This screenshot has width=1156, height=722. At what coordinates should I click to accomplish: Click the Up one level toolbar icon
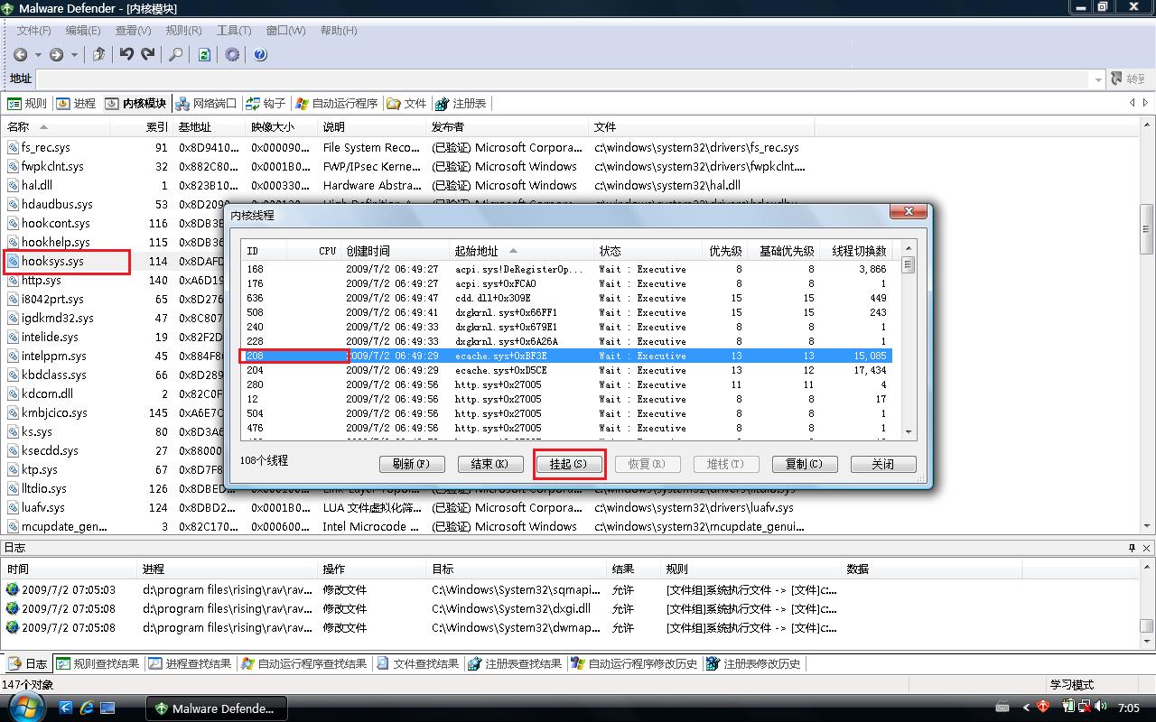point(99,55)
